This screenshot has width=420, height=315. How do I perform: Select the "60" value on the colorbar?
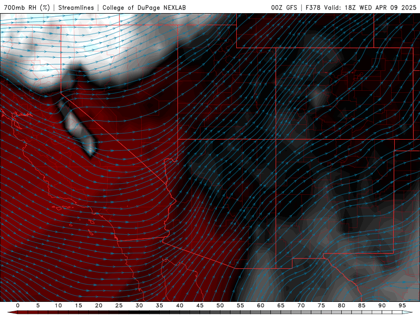pos(260,306)
